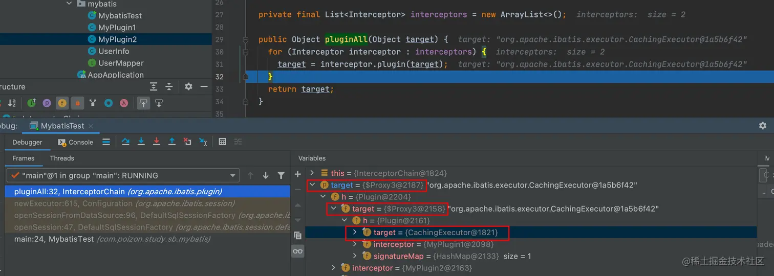Image resolution: width=774 pixels, height=276 pixels.
Task: Toggle Show Properties purple p icon
Action: point(47,103)
